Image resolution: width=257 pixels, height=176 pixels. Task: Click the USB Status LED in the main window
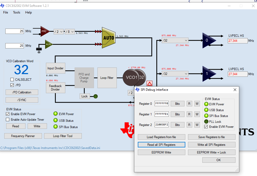[55, 120]
